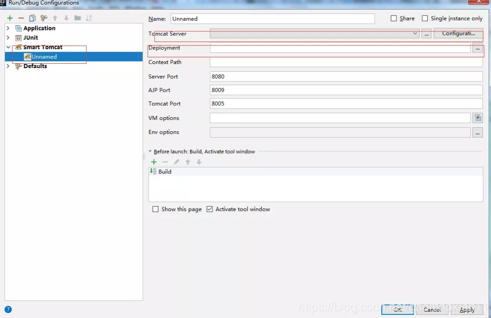Open the edit defaults wrench icon
Image resolution: width=491 pixels, height=318 pixels.
[44, 18]
